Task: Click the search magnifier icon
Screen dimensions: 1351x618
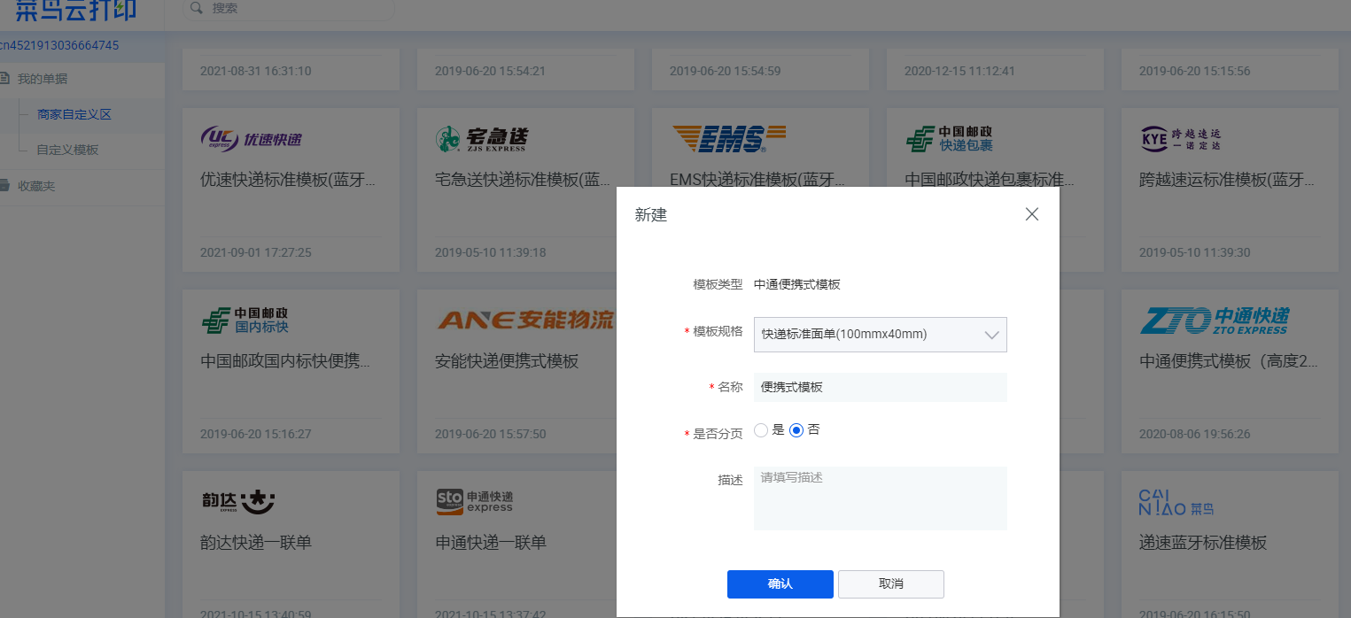Action: [197, 8]
